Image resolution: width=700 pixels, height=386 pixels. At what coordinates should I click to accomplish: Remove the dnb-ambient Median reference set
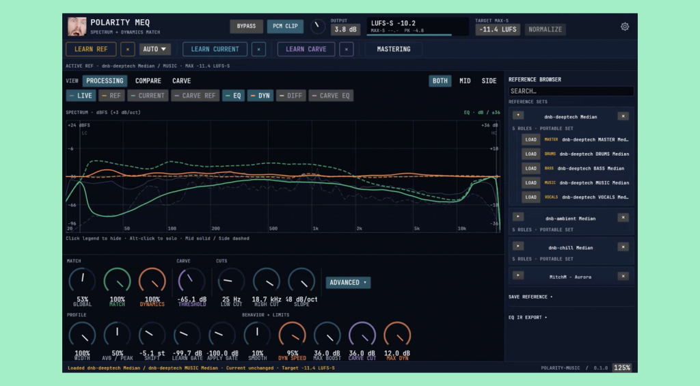tap(623, 218)
